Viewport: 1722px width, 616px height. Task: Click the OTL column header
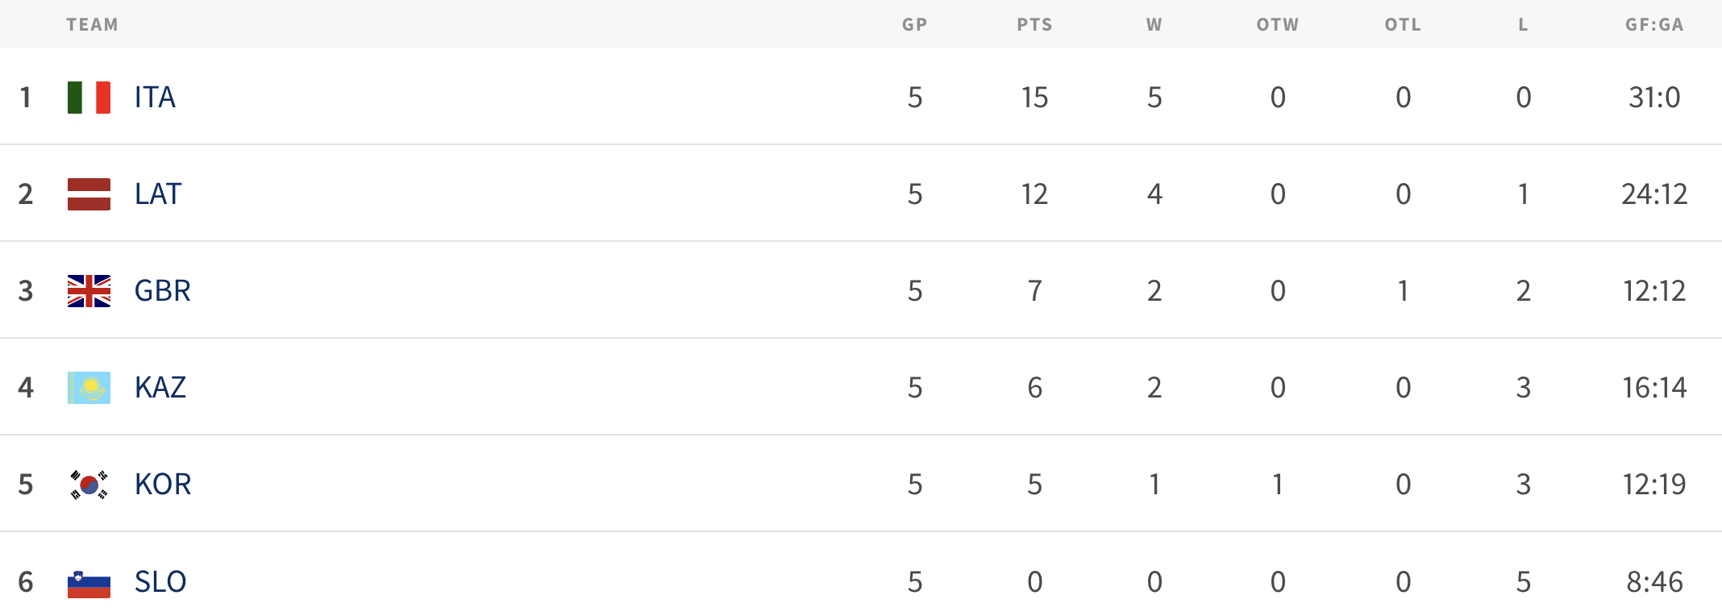pyautogui.click(x=1403, y=25)
